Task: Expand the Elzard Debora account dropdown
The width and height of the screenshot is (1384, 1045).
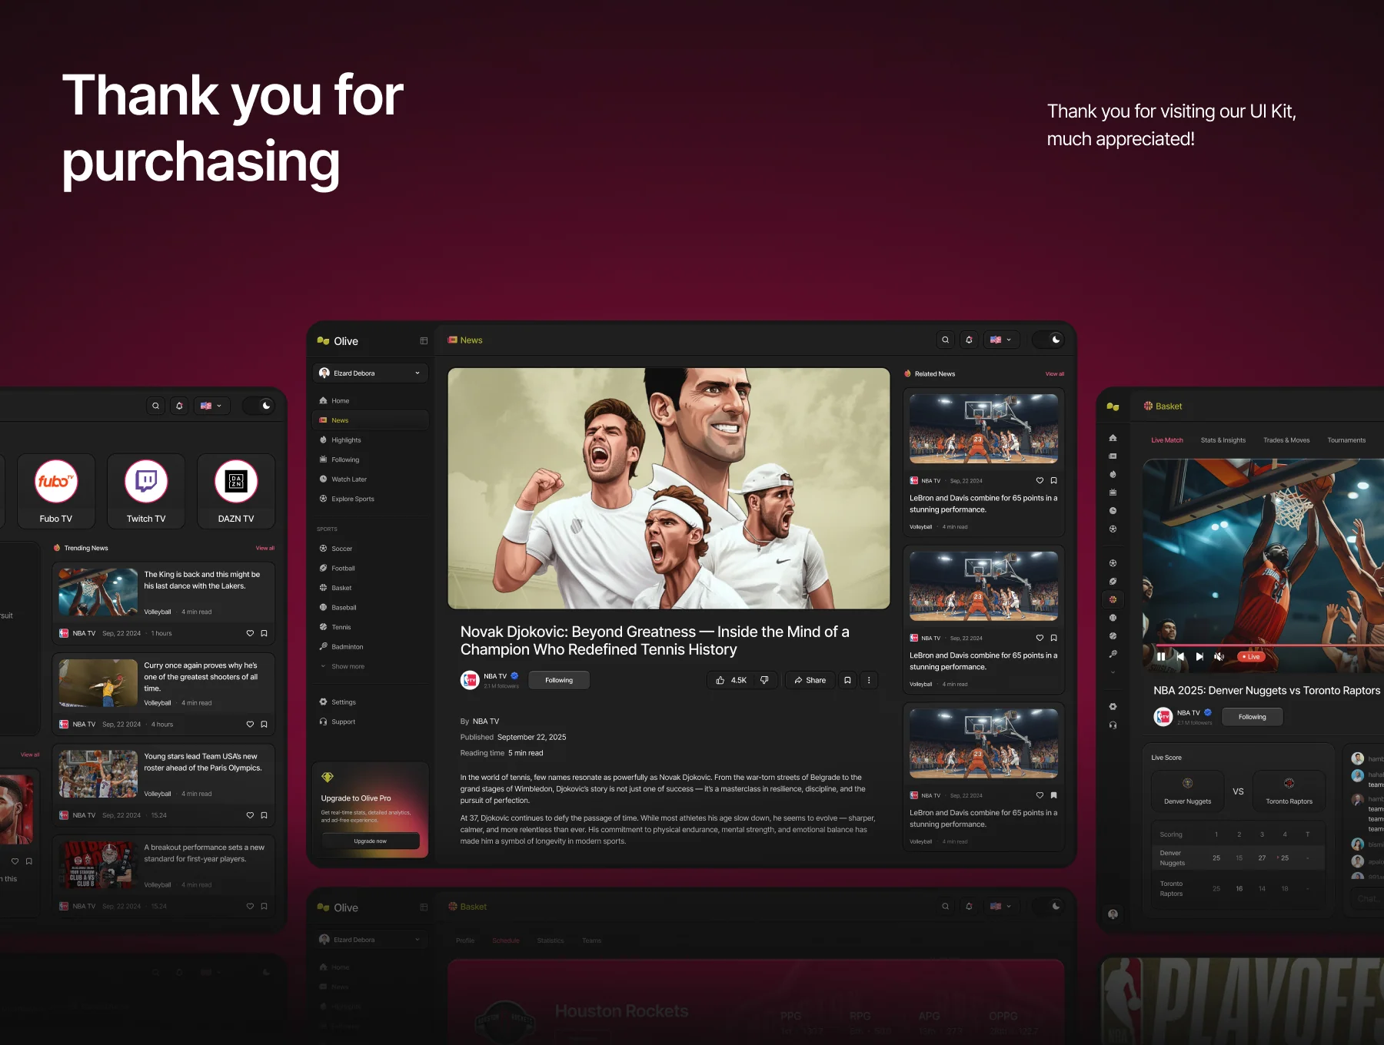Action: 371,373
